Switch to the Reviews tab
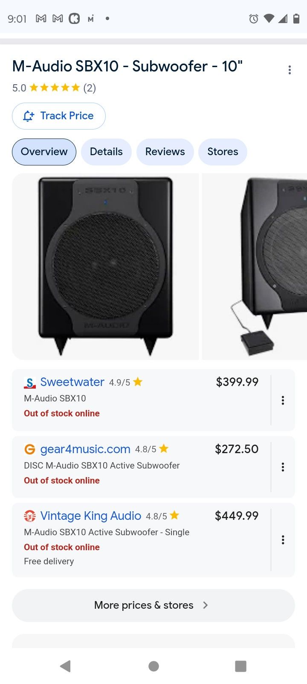The height and width of the screenshot is (684, 307). pyautogui.click(x=165, y=152)
